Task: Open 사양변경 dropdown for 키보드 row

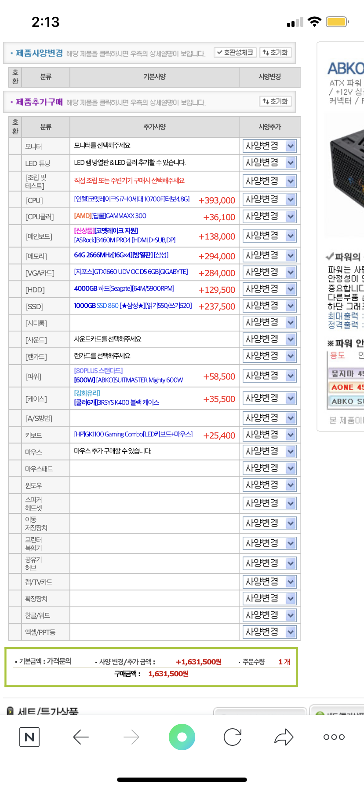Action: coord(269,435)
